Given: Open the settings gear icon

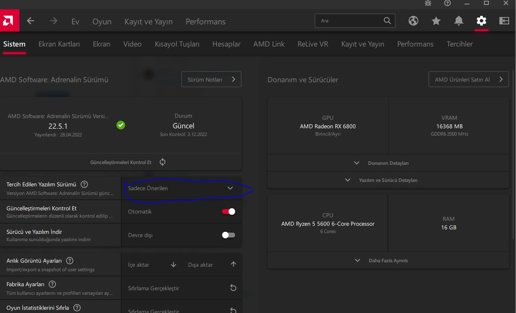Looking at the screenshot, I should coord(481,21).
